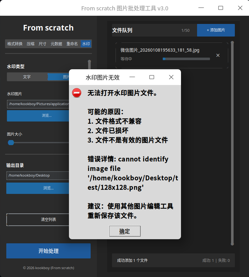Click the © 2026 kookboy footer text

pyautogui.click(x=48, y=268)
